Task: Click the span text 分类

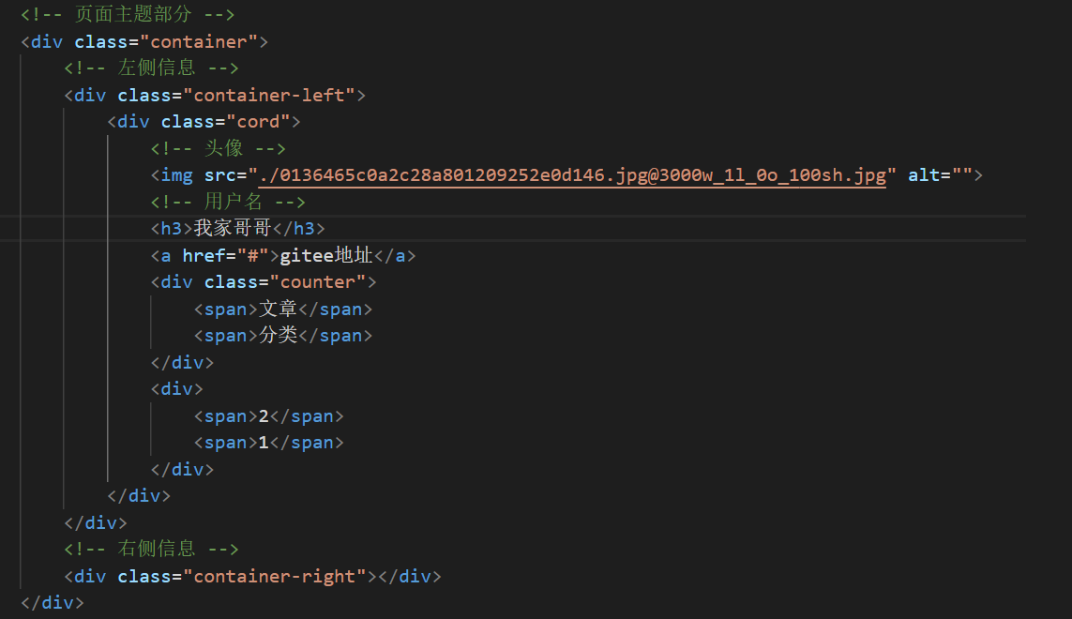Action: point(278,336)
